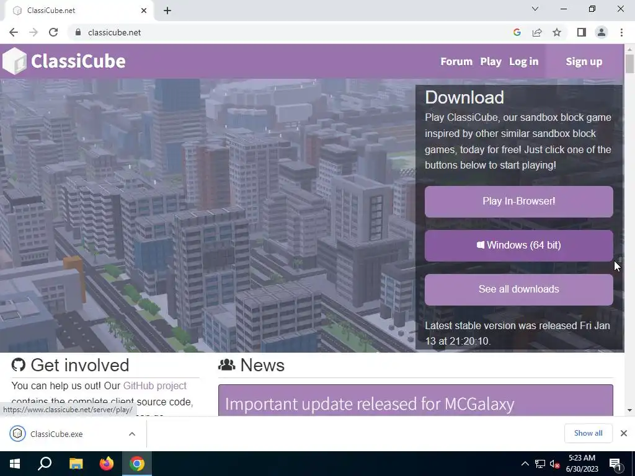Click the ClassiCube cube logo icon
635x476 pixels.
click(14, 61)
